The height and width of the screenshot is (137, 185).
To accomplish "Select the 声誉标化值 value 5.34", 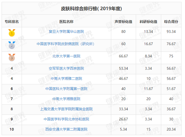I will (x=124, y=129).
